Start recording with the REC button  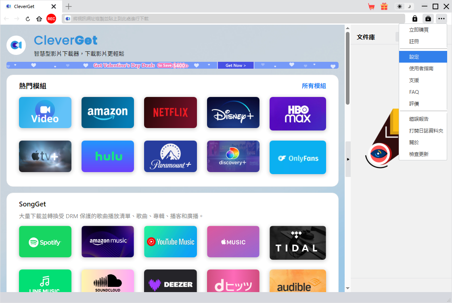click(51, 19)
